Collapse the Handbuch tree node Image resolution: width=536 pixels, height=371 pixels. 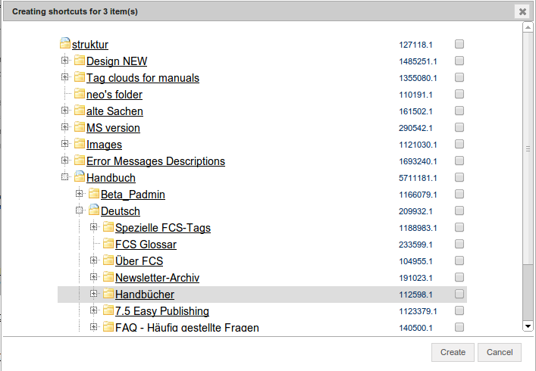point(65,177)
